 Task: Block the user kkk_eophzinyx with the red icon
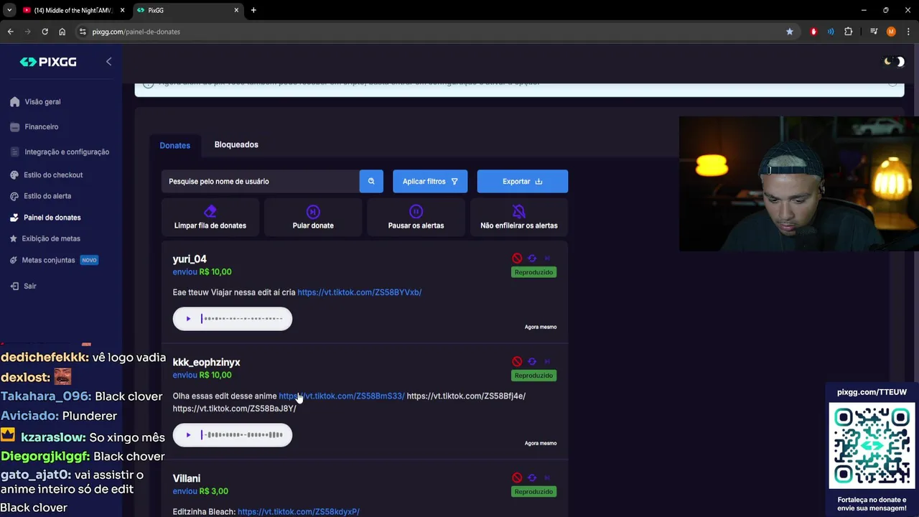pos(517,362)
